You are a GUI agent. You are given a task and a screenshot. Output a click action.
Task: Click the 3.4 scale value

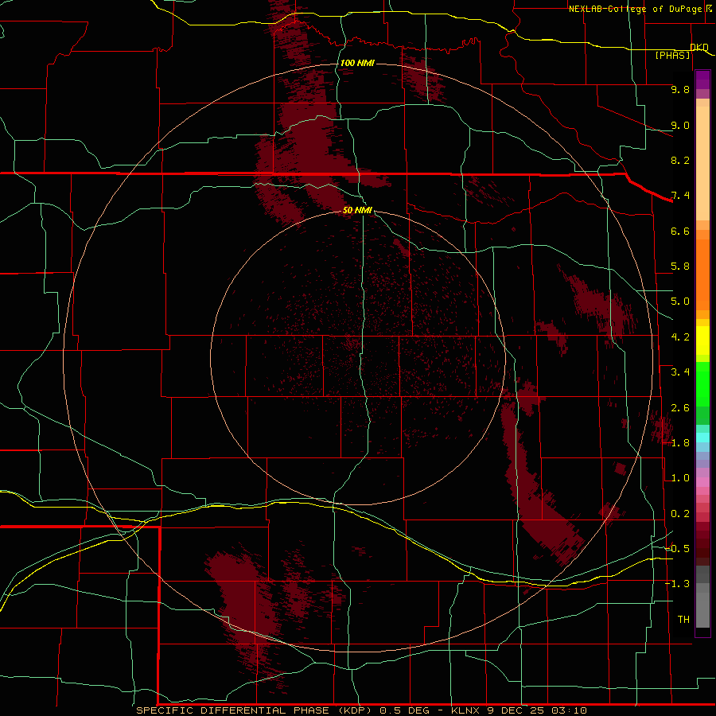click(680, 372)
